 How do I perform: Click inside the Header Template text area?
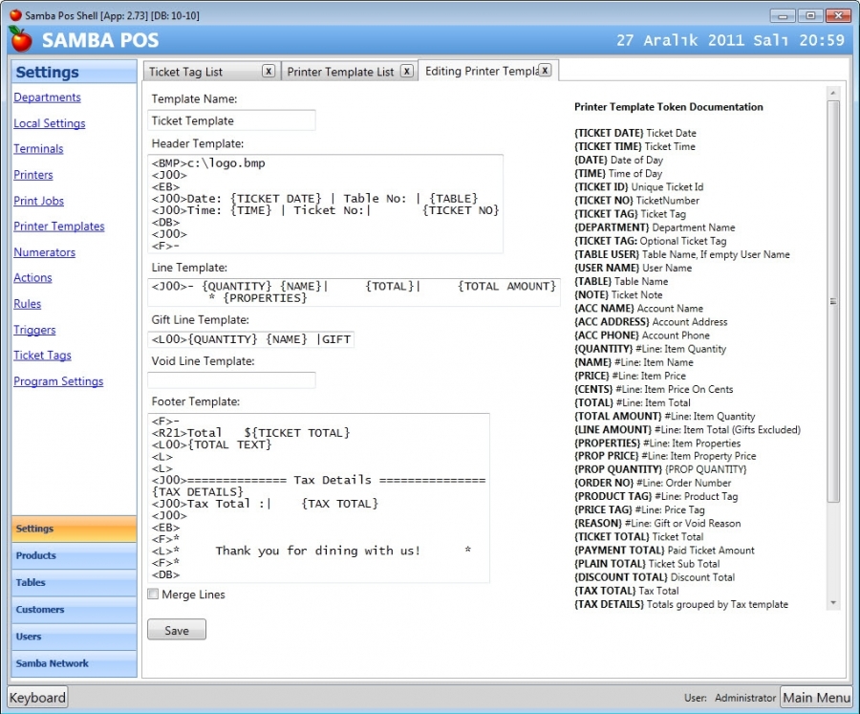[325, 205]
